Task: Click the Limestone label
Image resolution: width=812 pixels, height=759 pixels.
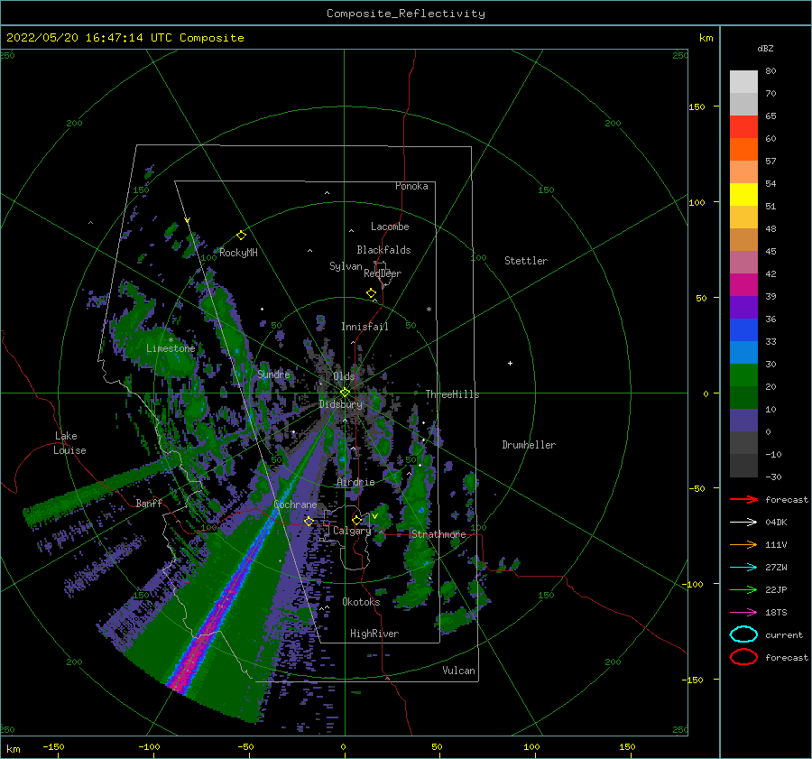Action: 171,348
